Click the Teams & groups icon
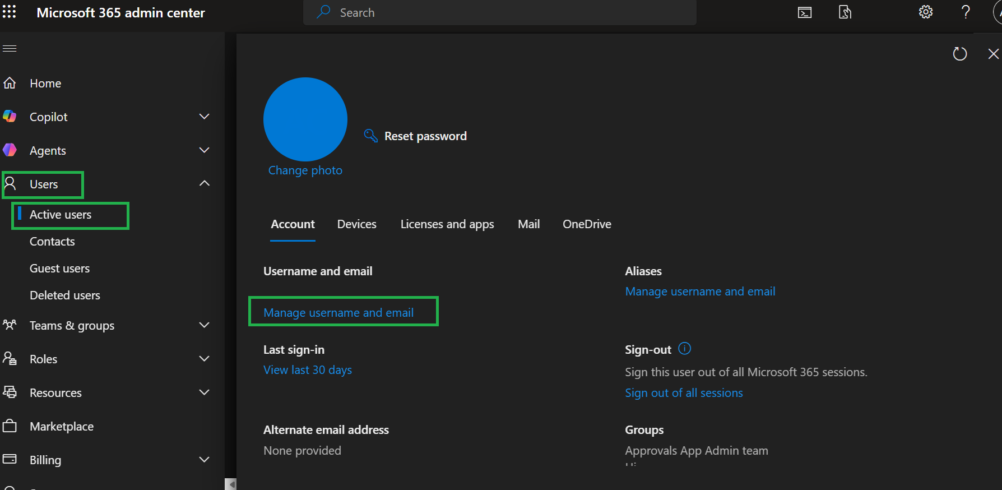Screen dimensions: 1002x490 coord(10,325)
